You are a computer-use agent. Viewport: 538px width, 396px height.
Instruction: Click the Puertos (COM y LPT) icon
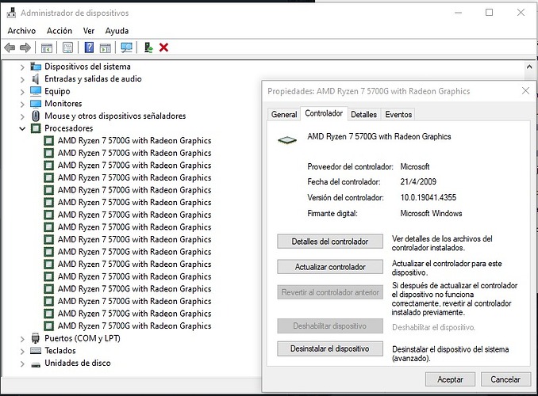click(x=36, y=338)
